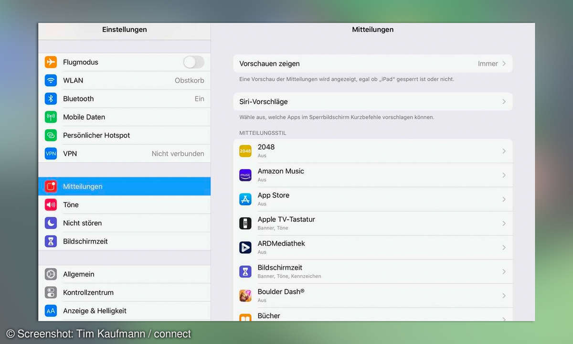Tap the ARDMediathek app icon
This screenshot has width=573, height=344.
coord(245,247)
